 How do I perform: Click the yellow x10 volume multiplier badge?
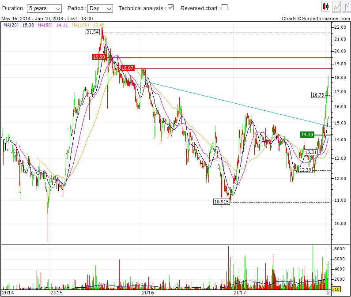[x=336, y=289]
